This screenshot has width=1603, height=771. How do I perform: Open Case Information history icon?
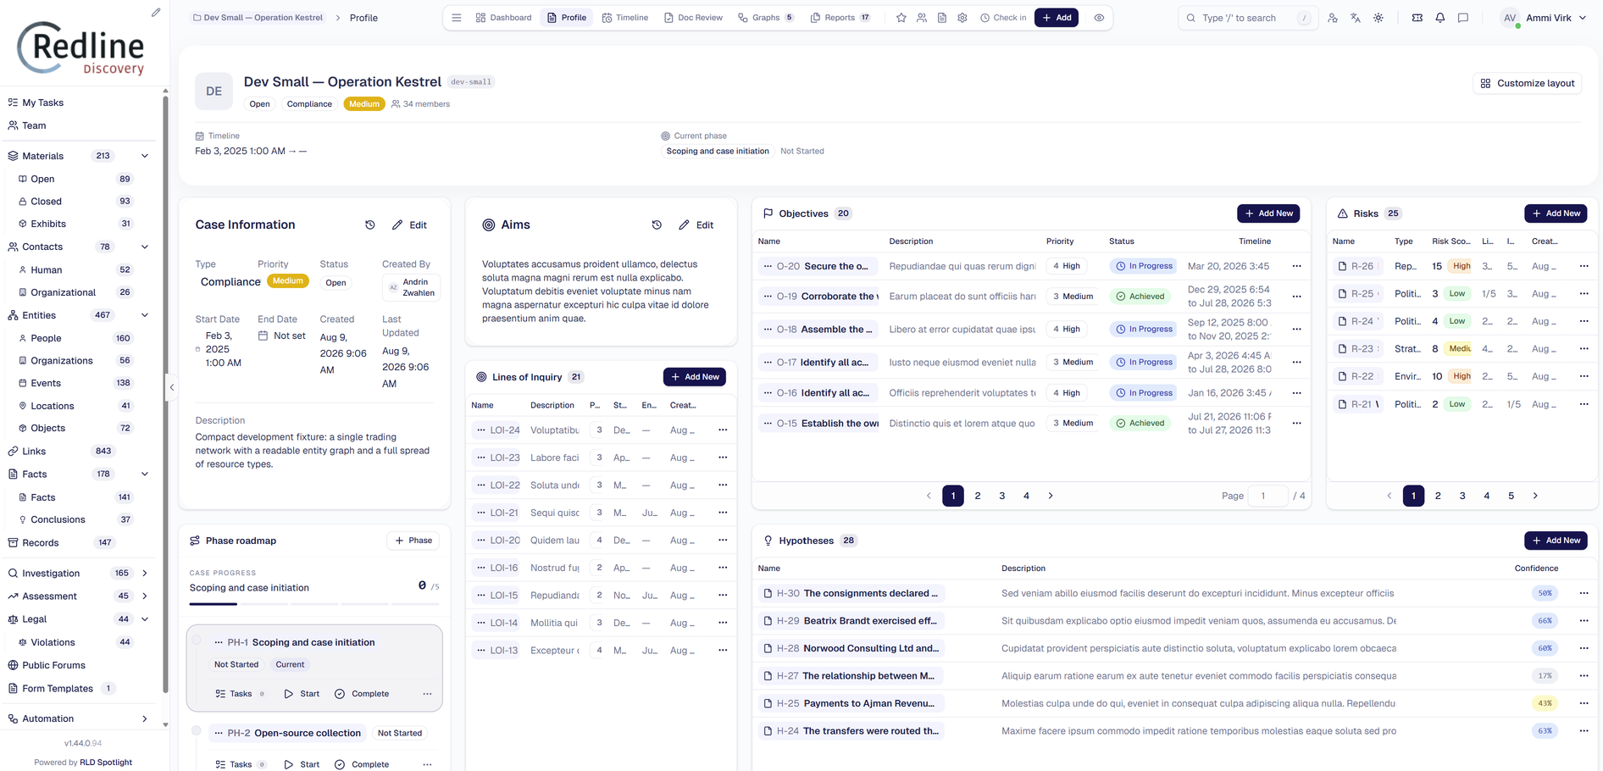point(370,225)
